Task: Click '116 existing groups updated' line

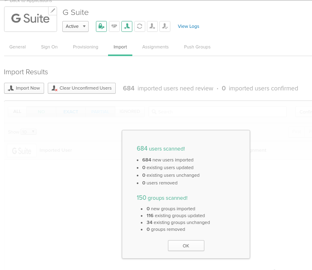Action: coord(176,216)
